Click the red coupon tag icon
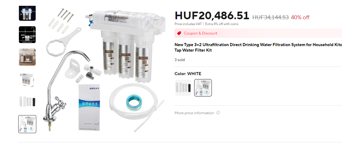Screen dimensions: 342x153 (179, 33)
